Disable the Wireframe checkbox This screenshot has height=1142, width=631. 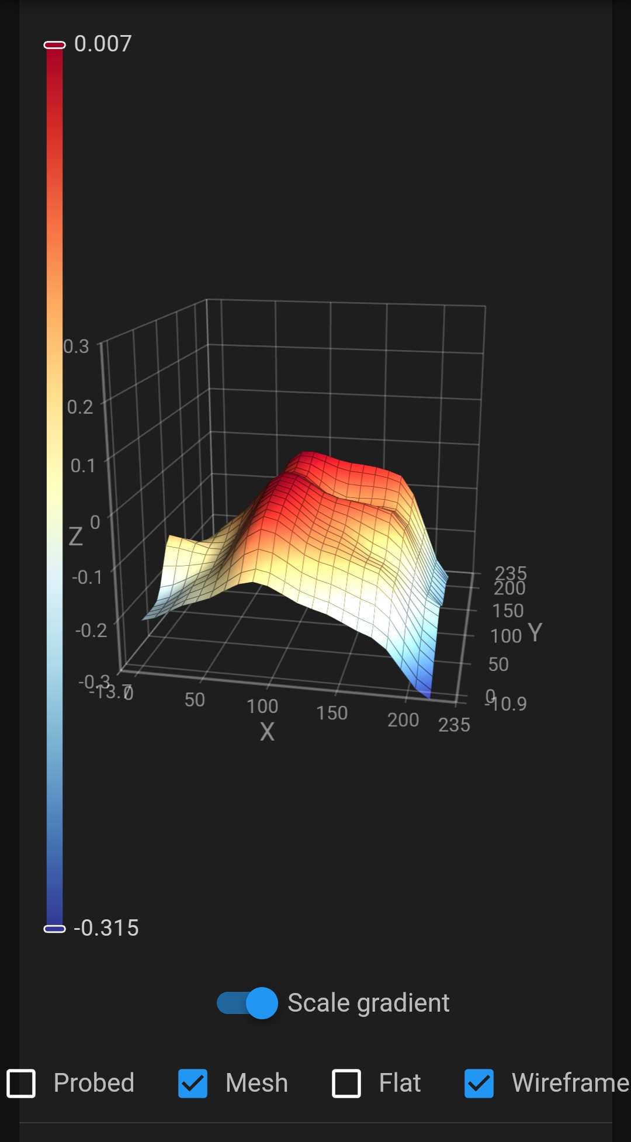(479, 1083)
